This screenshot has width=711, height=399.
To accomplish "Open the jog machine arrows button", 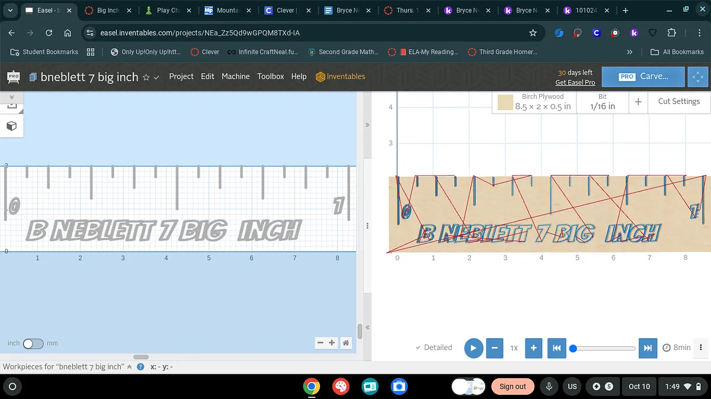I will coord(698,76).
